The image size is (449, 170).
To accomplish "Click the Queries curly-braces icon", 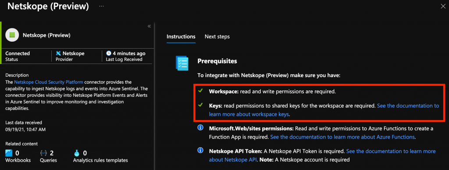I will (x=44, y=153).
